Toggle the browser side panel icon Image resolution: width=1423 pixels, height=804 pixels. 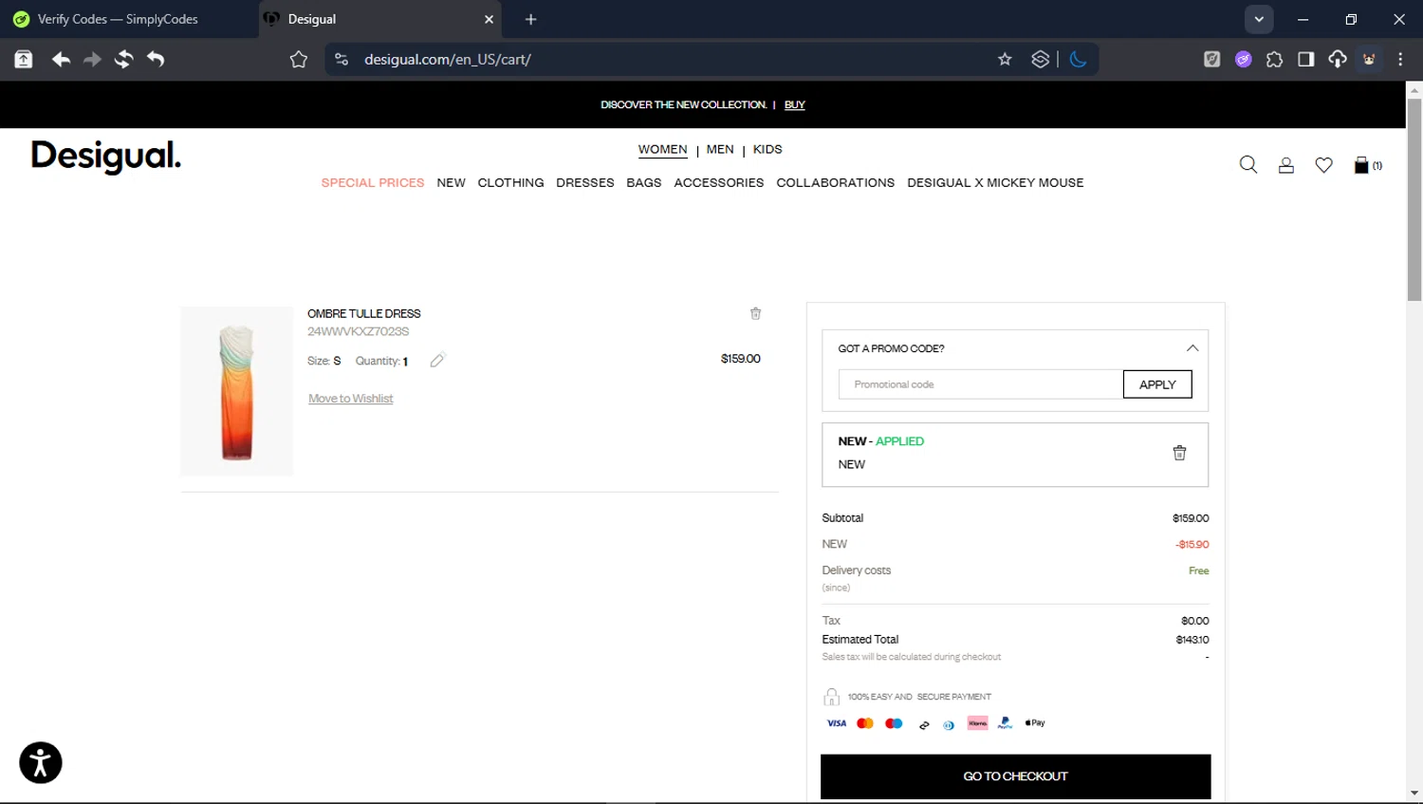(x=1306, y=59)
